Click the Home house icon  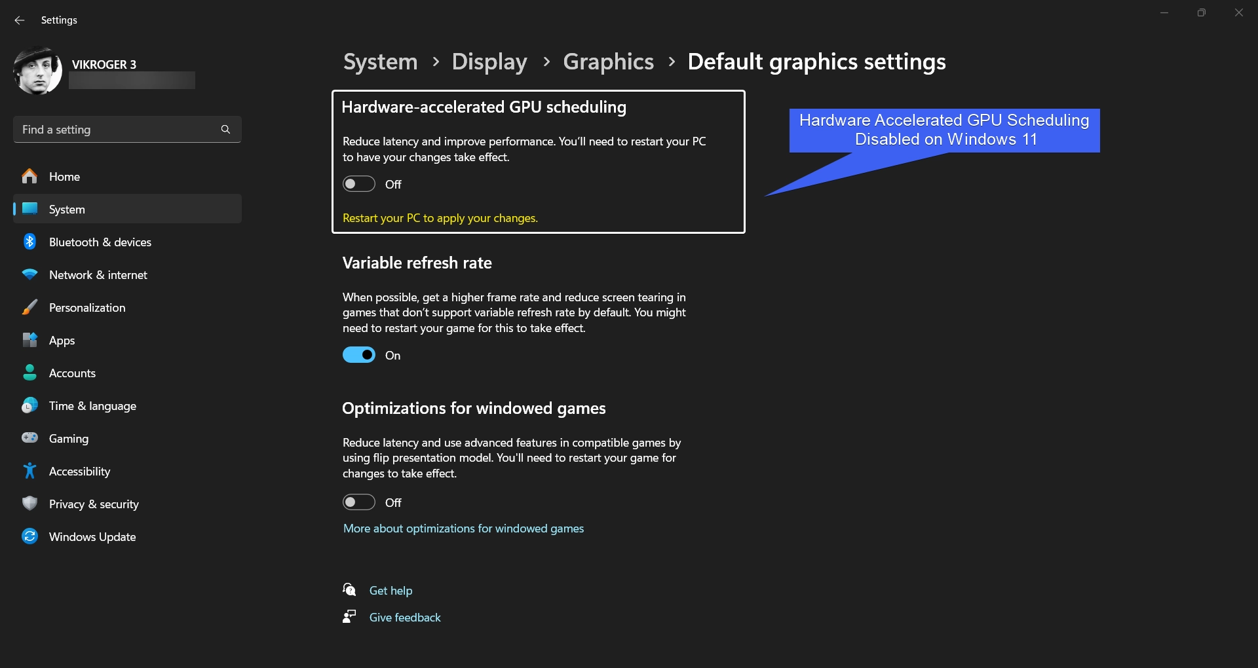pyautogui.click(x=29, y=176)
